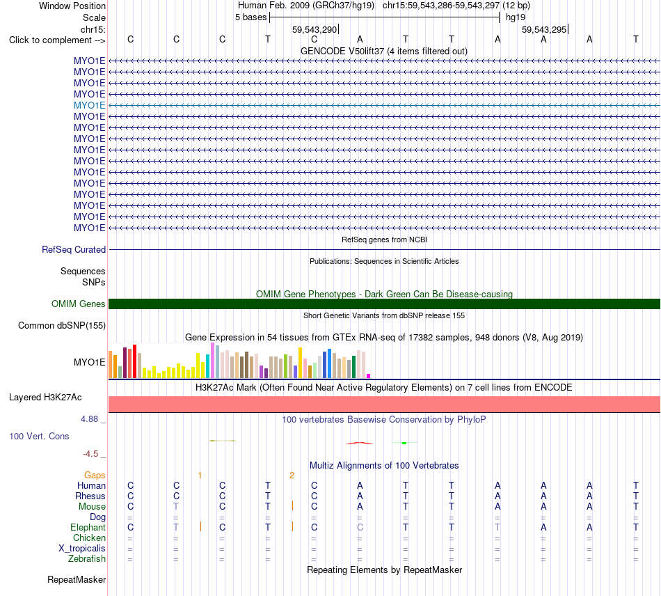Click the MYO1E label beside GTEx chart
The width and height of the screenshot is (661, 596).
tap(89, 362)
